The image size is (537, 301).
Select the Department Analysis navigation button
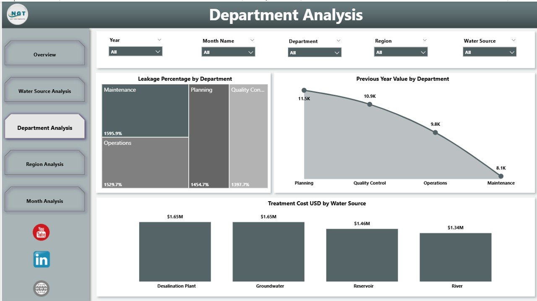click(x=44, y=127)
